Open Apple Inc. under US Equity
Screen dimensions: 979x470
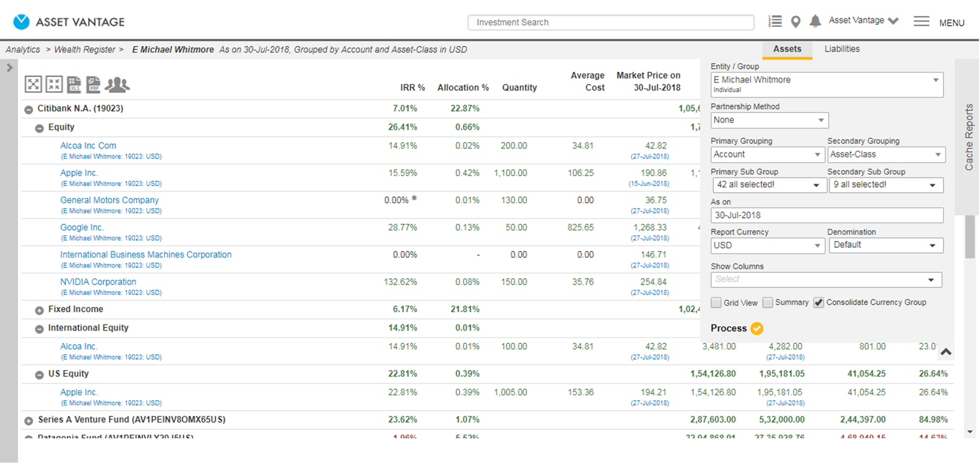(79, 392)
